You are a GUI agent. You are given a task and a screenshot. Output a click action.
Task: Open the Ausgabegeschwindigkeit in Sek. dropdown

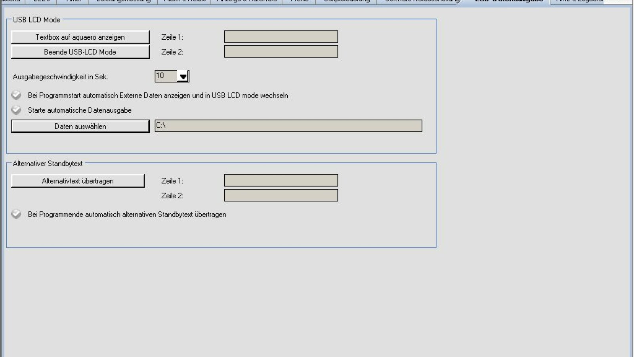click(183, 76)
